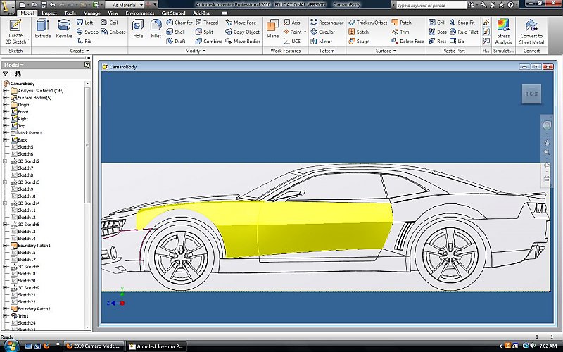The height and width of the screenshot is (352, 563).
Task: Open the Environments tab
Action: (x=139, y=13)
